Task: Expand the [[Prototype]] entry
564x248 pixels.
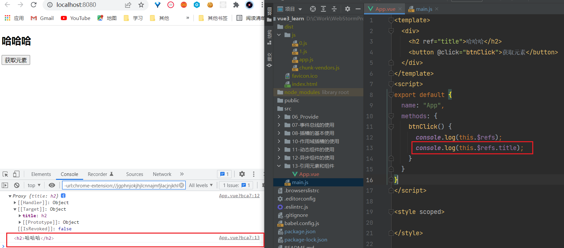Action: pyautogui.click(x=20, y=222)
